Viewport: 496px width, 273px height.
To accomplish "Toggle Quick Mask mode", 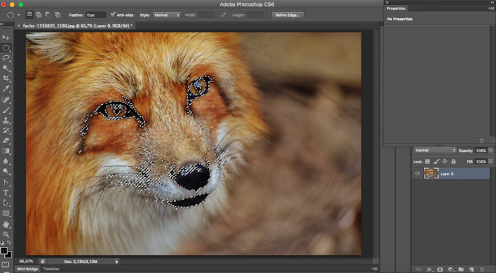I will coord(5,264).
